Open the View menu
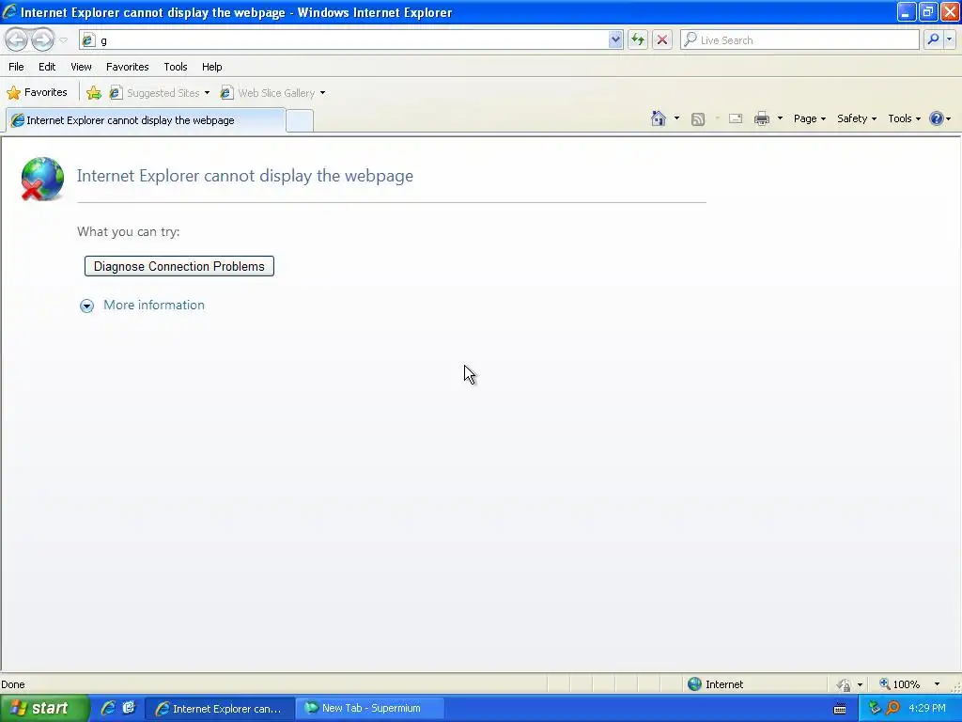The image size is (962, 722). click(x=81, y=67)
